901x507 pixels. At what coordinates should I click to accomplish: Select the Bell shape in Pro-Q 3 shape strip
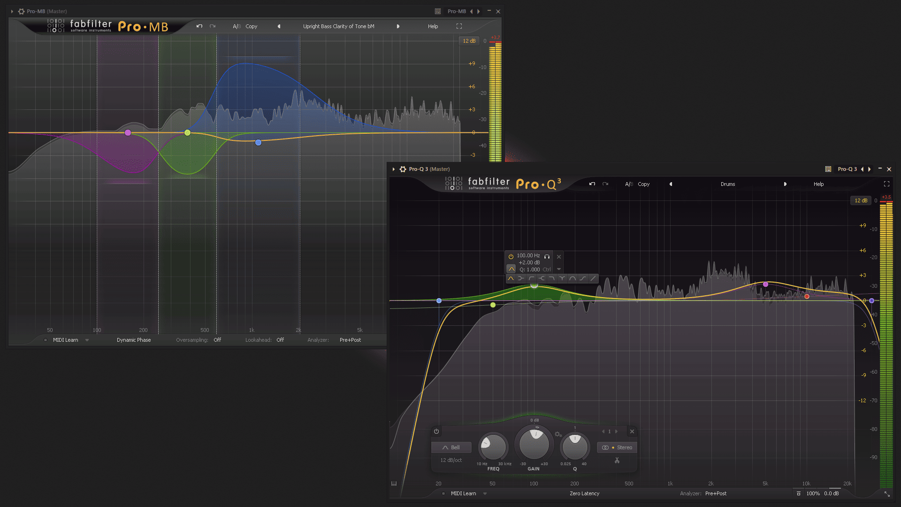(511, 278)
